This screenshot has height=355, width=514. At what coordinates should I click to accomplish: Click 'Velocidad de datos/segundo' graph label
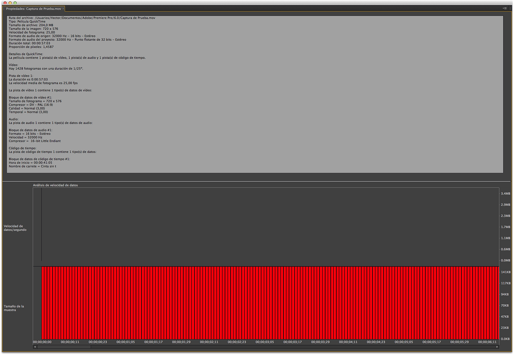[15, 228]
